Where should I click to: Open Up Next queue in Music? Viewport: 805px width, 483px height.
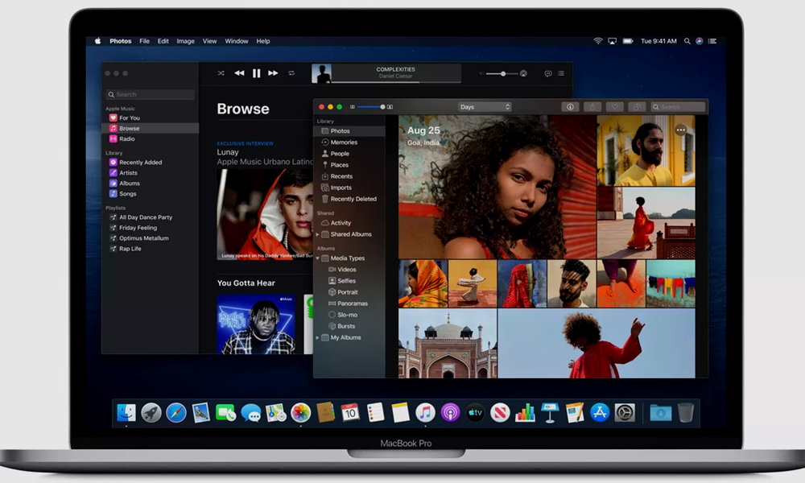coord(561,74)
